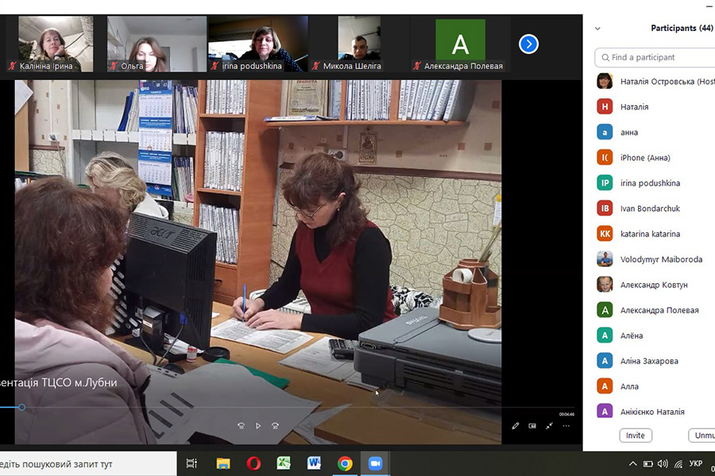Show hidden tray icons chevron
Image resolution: width=715 pixels, height=476 pixels.
pyautogui.click(x=632, y=464)
